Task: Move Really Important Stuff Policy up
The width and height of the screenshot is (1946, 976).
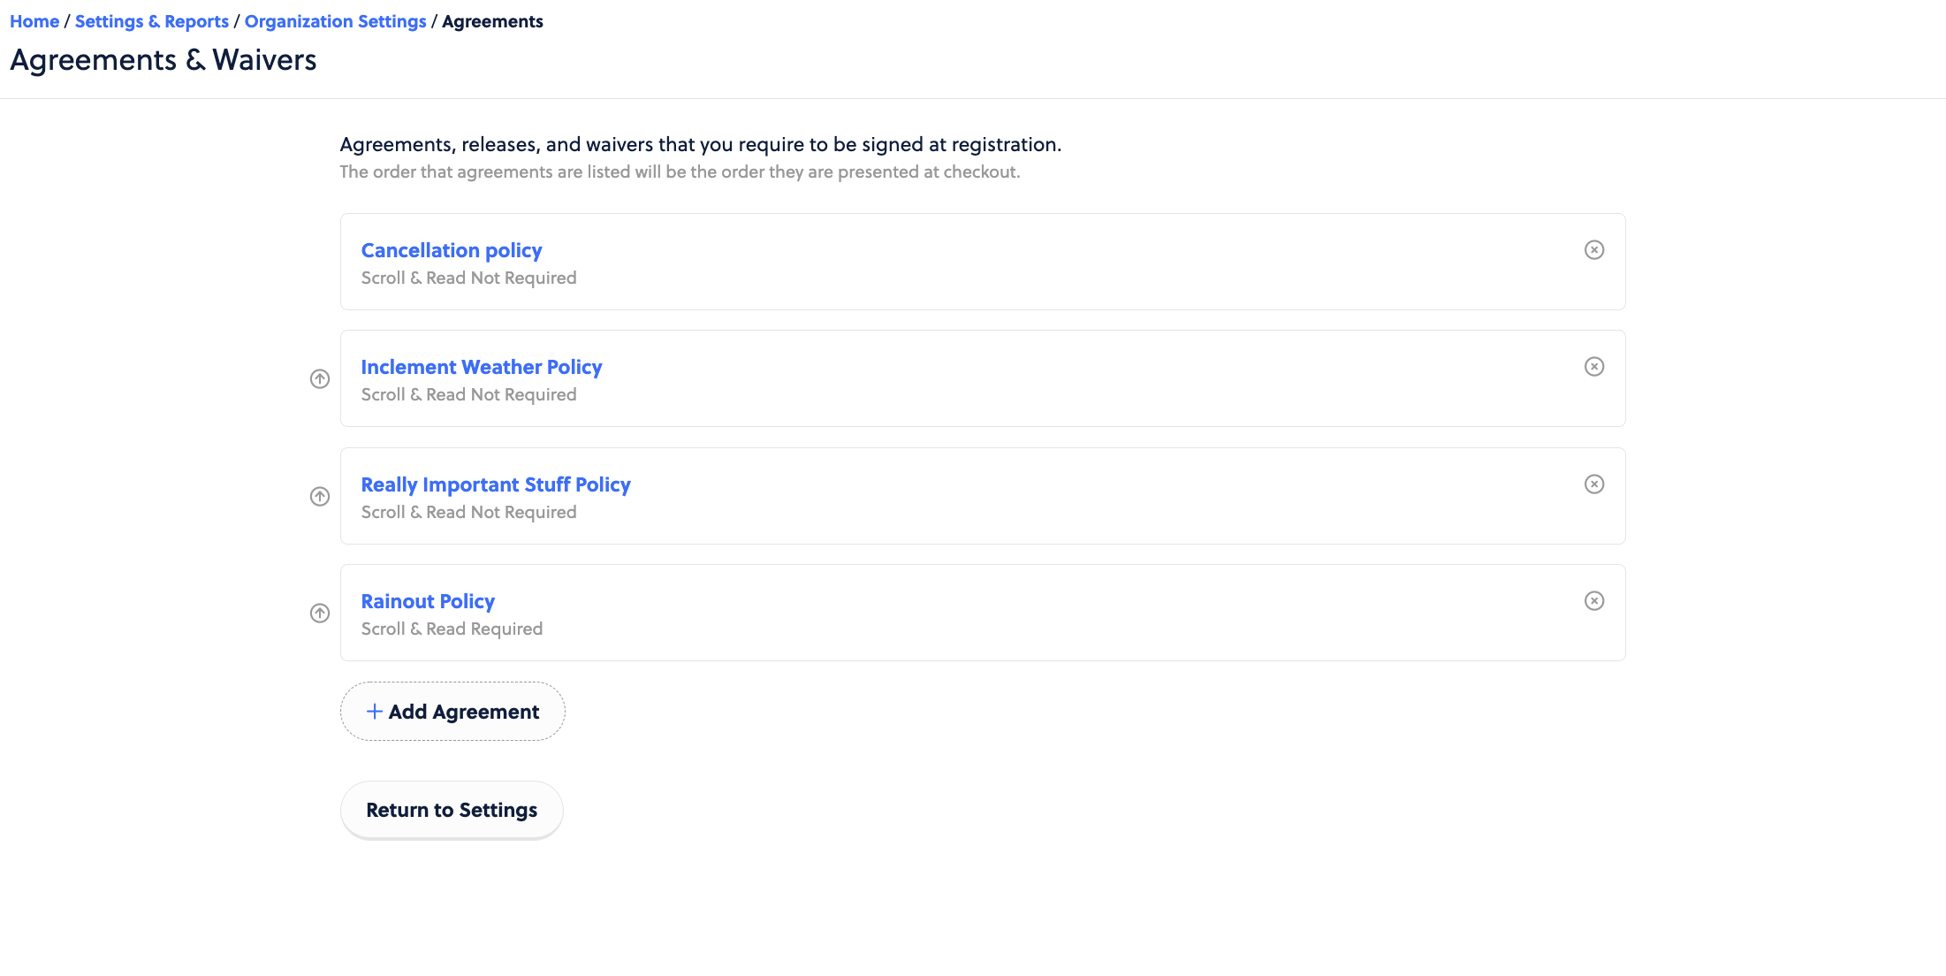Action: pos(320,497)
